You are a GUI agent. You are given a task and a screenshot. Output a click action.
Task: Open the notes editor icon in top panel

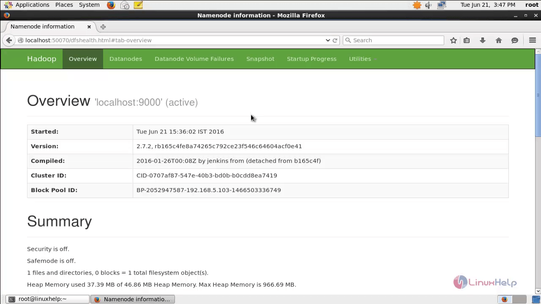[x=138, y=5]
